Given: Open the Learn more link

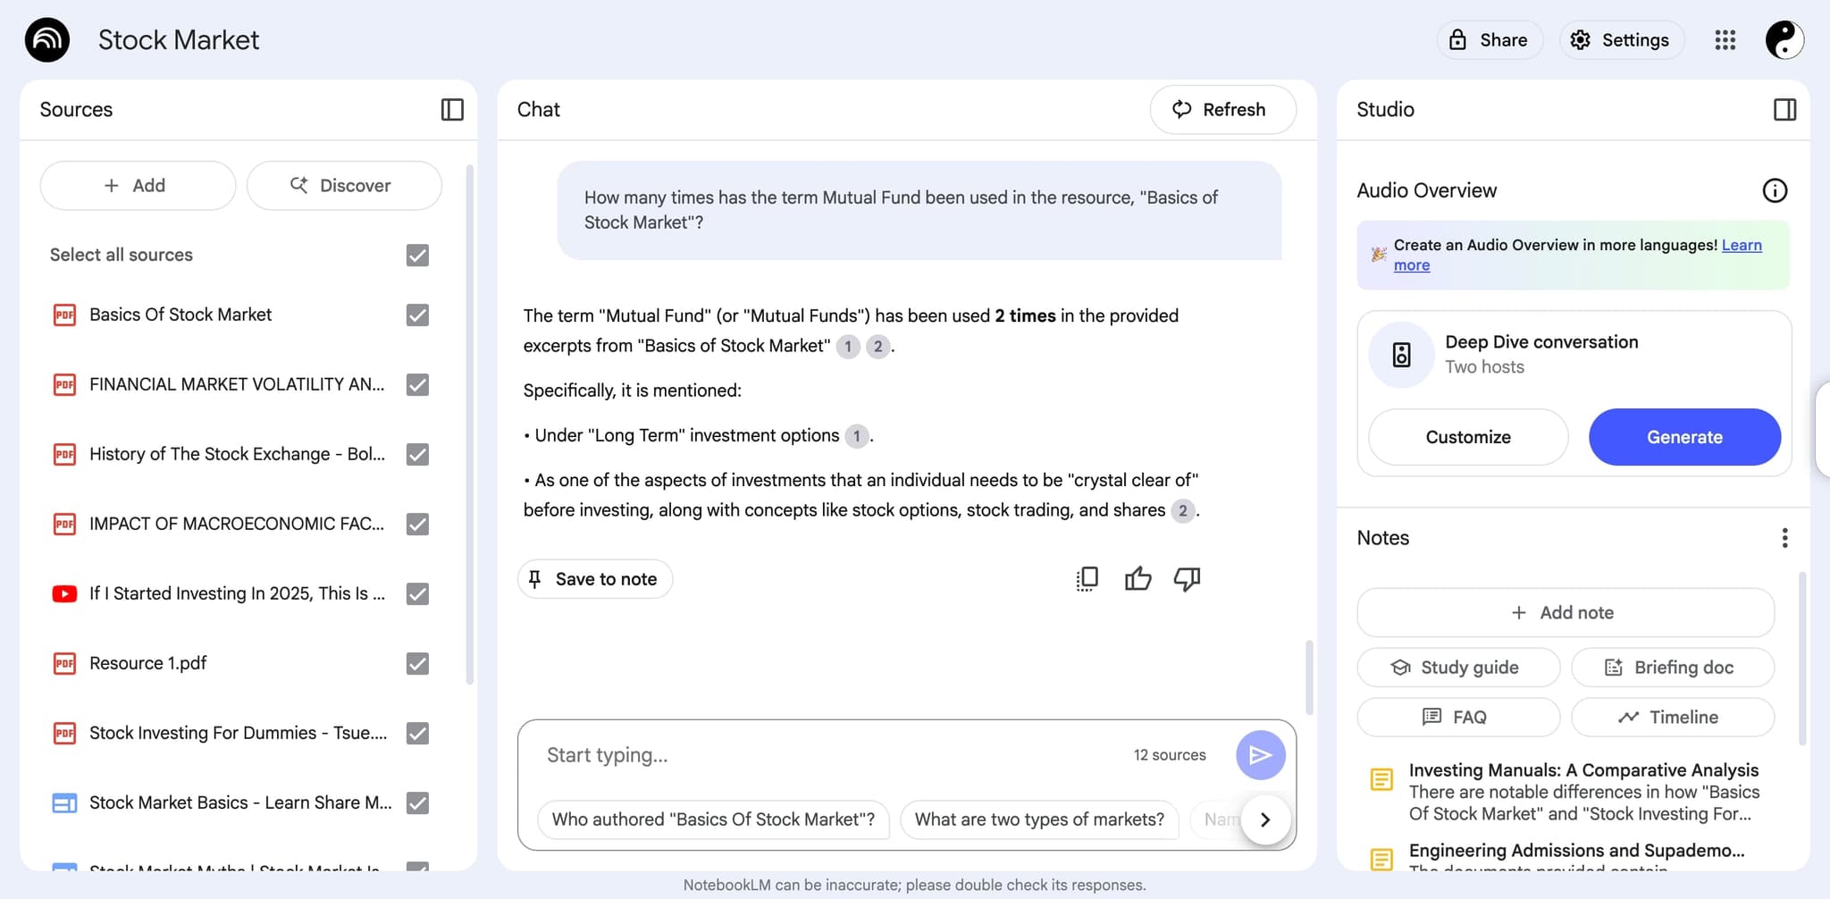Looking at the screenshot, I should pos(1741,245).
